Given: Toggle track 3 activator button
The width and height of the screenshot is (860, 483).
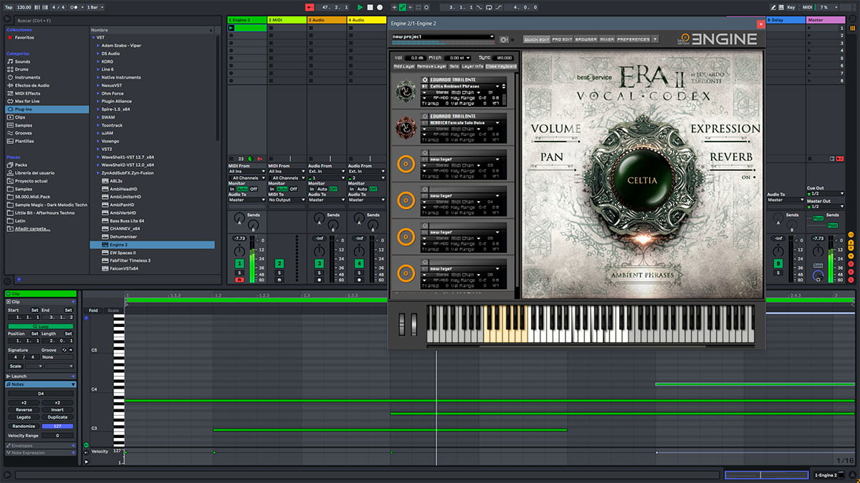Looking at the screenshot, I should (x=319, y=264).
